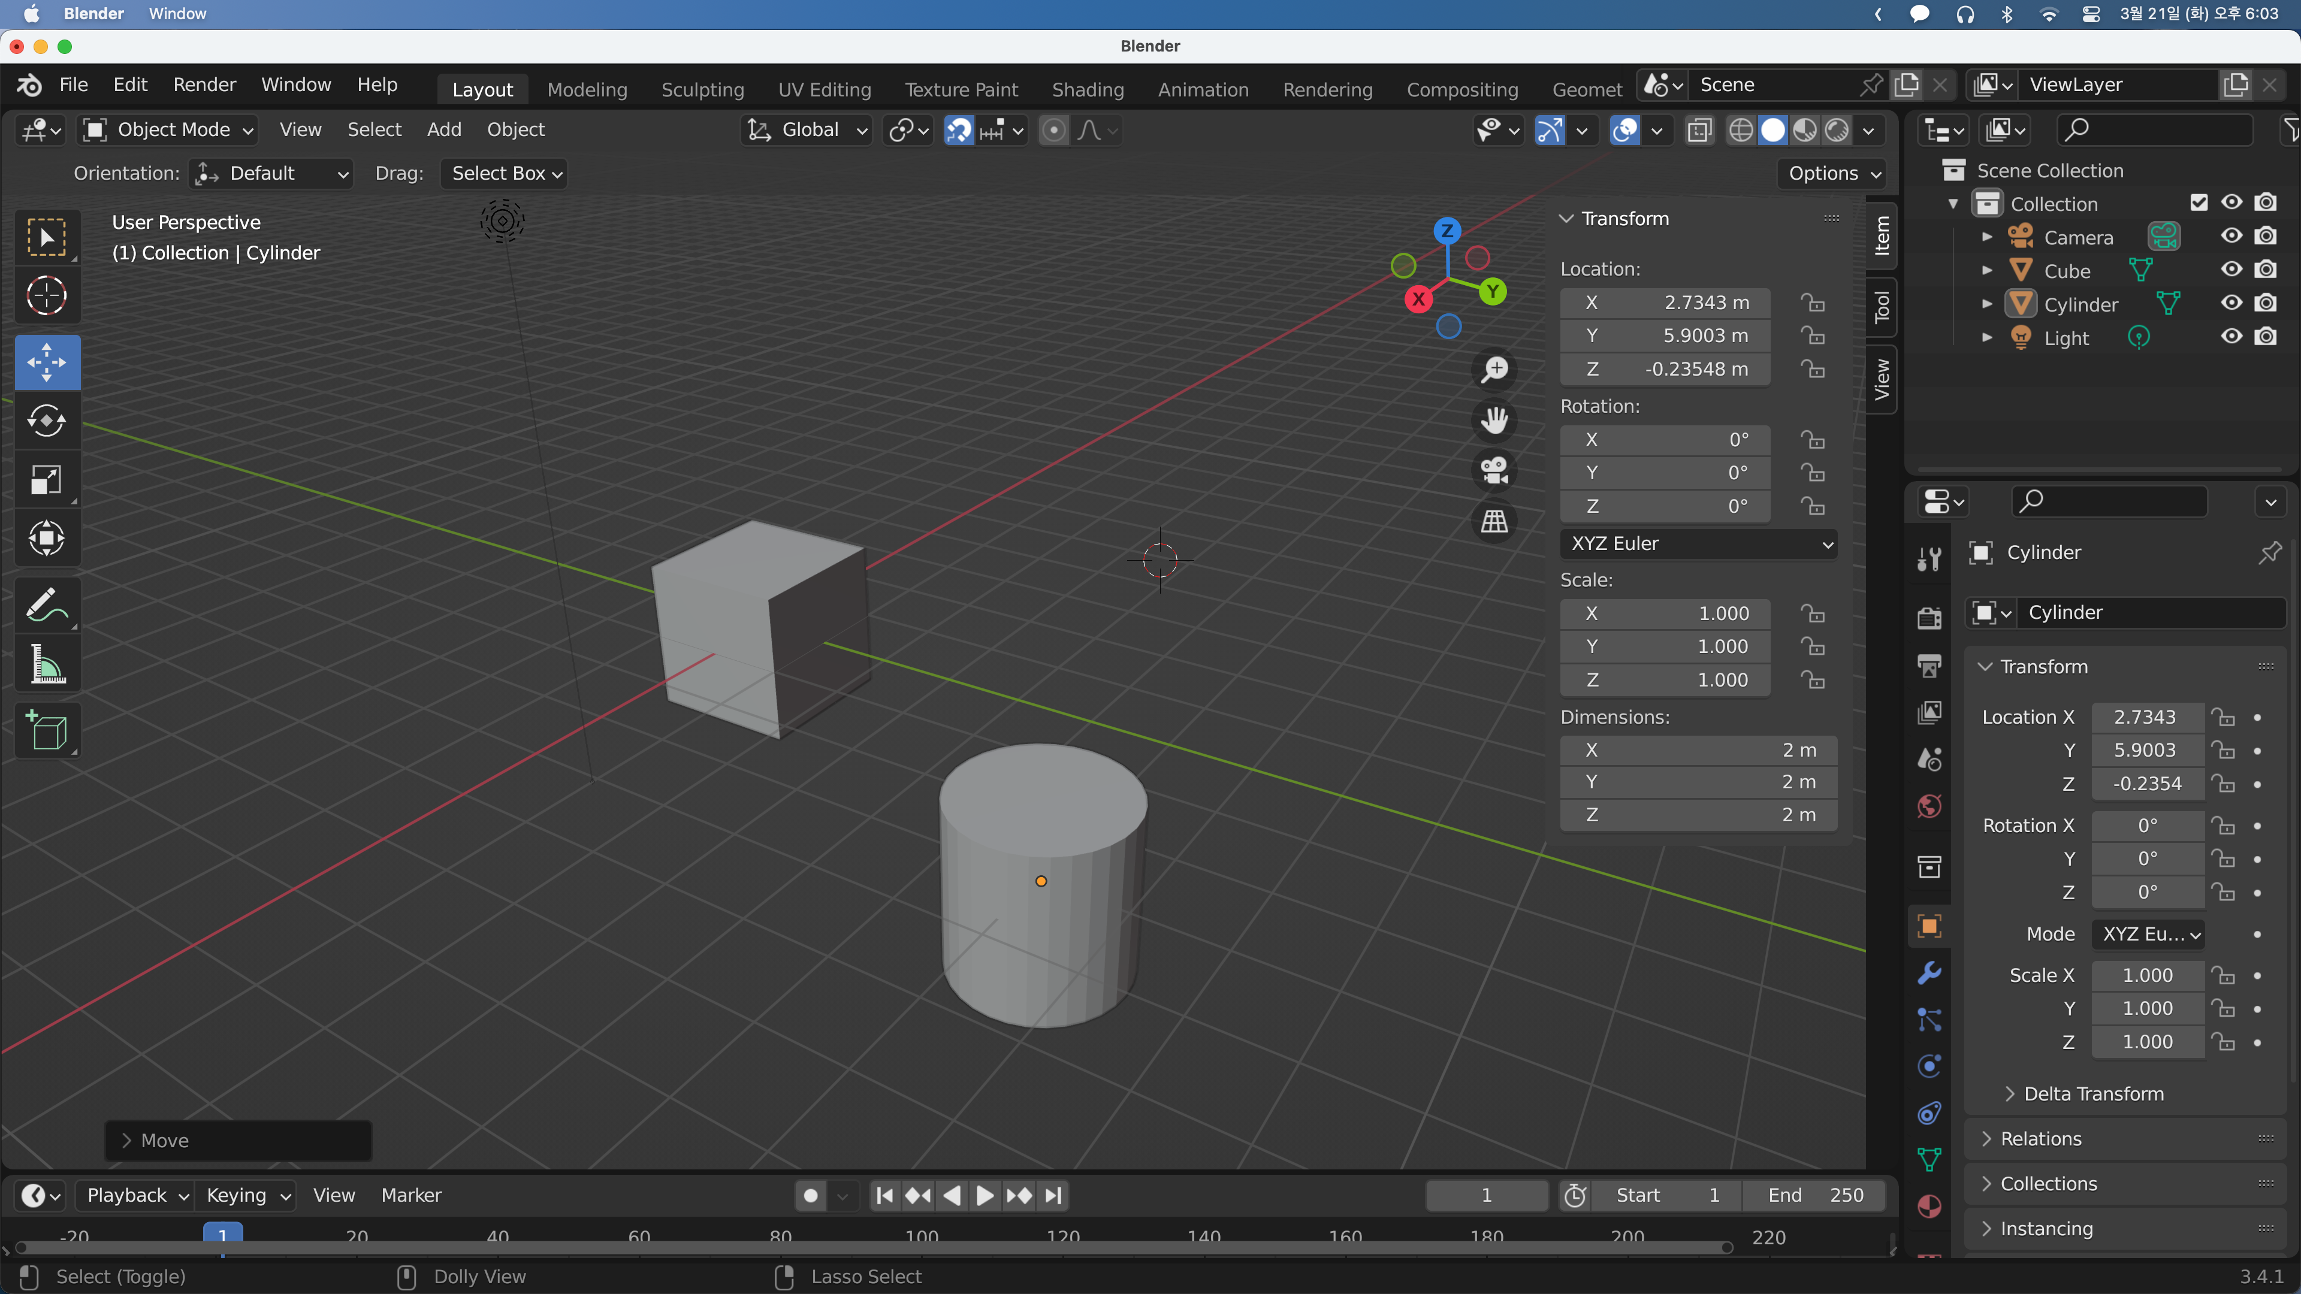Select solid viewport shading mode
This screenshot has height=1294, width=2301.
(x=1773, y=131)
